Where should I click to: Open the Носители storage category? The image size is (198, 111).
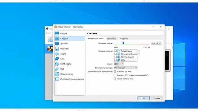pos(70,49)
